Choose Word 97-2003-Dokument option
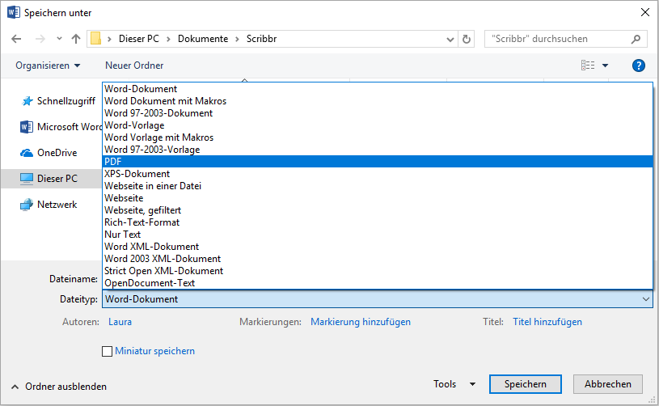Viewport: 659px width, 406px height. (378, 113)
